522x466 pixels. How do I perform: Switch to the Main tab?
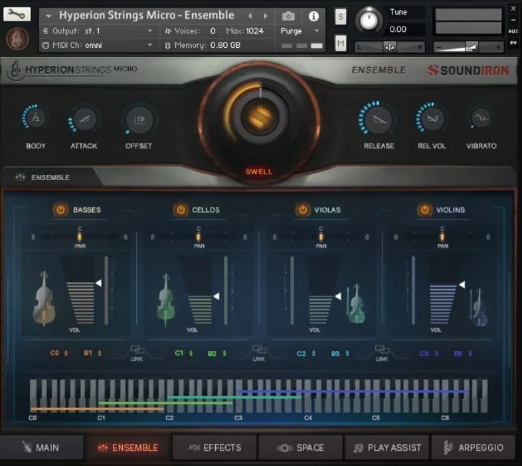tap(42, 447)
